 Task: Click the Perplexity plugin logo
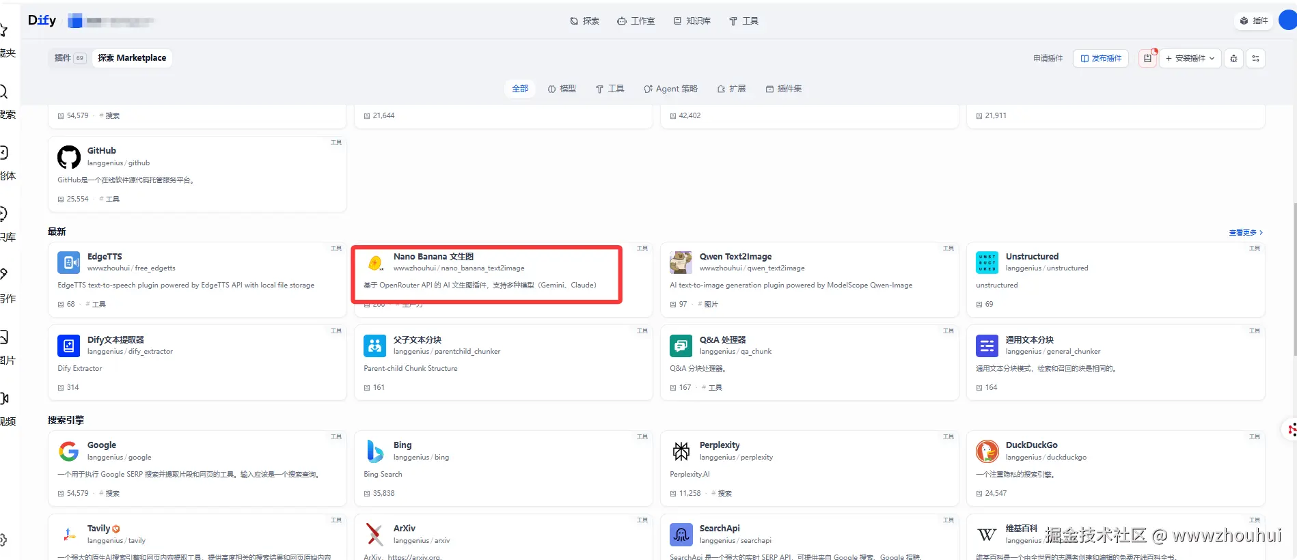coord(681,451)
